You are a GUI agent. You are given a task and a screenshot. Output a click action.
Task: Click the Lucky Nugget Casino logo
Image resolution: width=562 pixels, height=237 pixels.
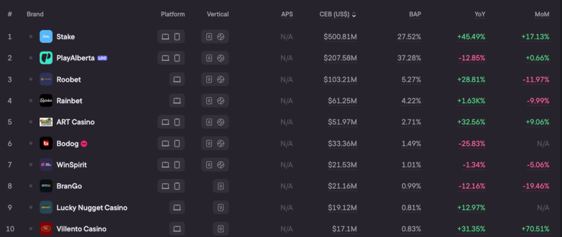pyautogui.click(x=46, y=207)
